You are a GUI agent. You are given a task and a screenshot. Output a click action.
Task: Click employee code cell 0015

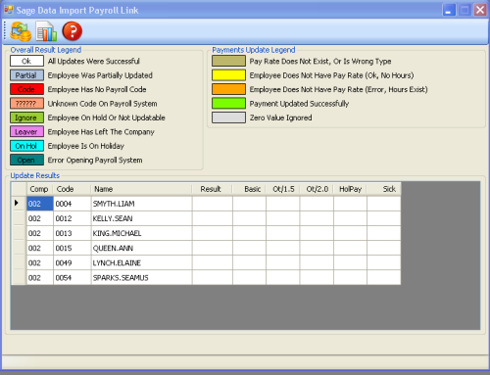pos(73,248)
